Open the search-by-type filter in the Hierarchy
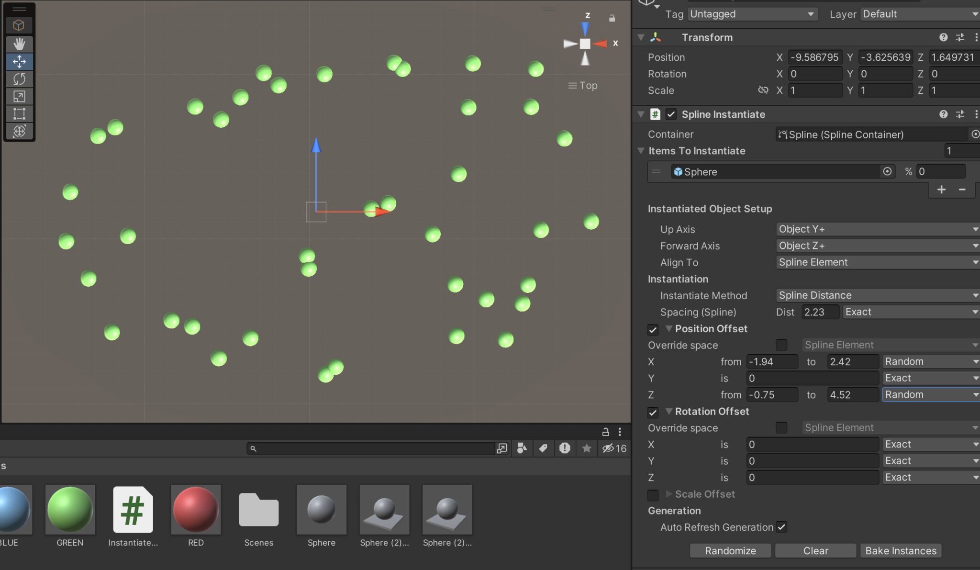 click(x=522, y=448)
